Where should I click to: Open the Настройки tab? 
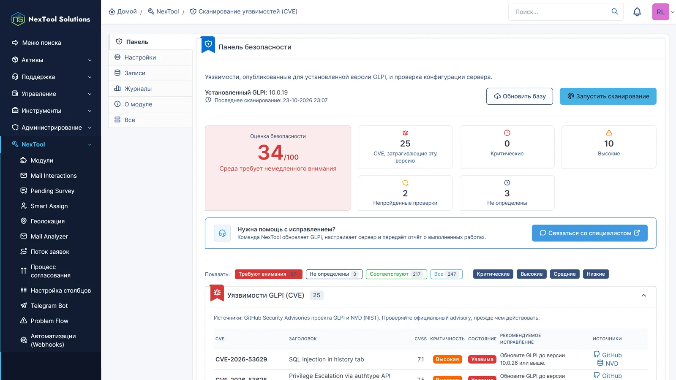point(150,57)
